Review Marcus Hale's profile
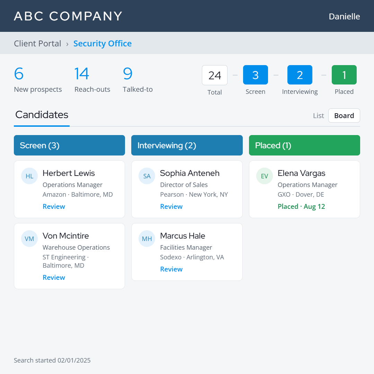 click(x=171, y=269)
